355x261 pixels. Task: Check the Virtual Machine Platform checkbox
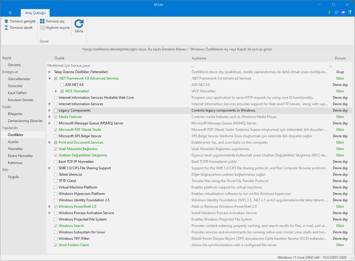tap(56, 187)
